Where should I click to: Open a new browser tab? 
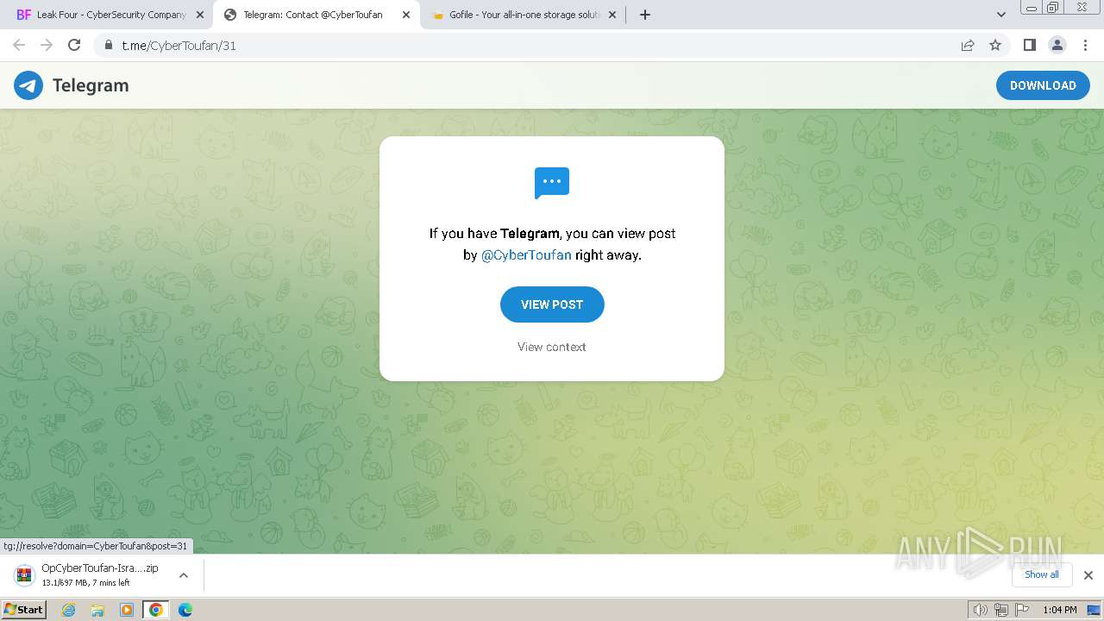tap(645, 15)
